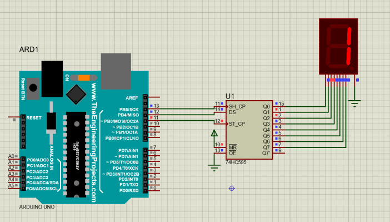Click the ARDUINO UNO caption text
This screenshot has width=390, height=222.
[37, 207]
